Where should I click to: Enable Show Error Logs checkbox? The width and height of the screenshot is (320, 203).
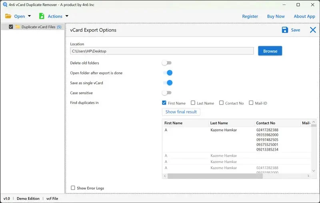pyautogui.click(x=73, y=188)
